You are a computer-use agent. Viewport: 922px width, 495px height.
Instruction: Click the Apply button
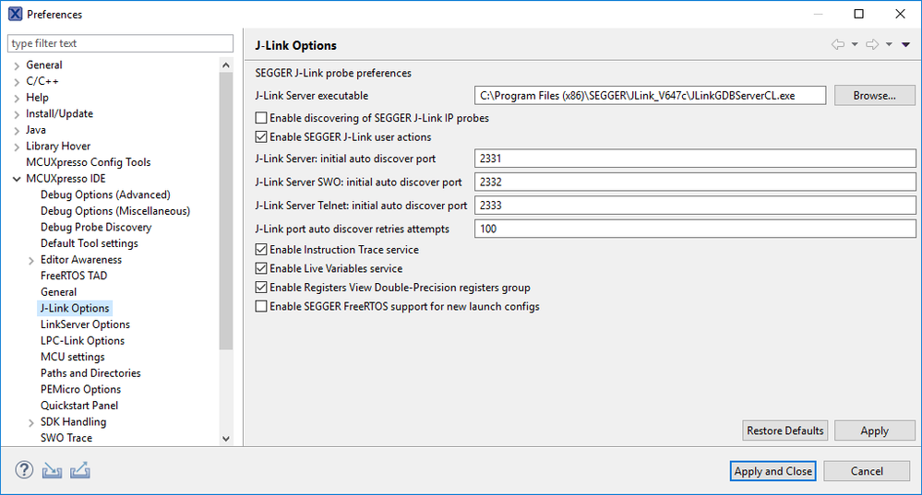click(x=874, y=430)
